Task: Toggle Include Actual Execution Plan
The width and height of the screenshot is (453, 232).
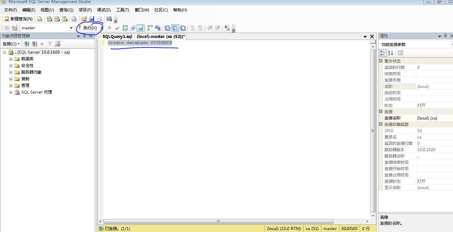Action: (150, 28)
